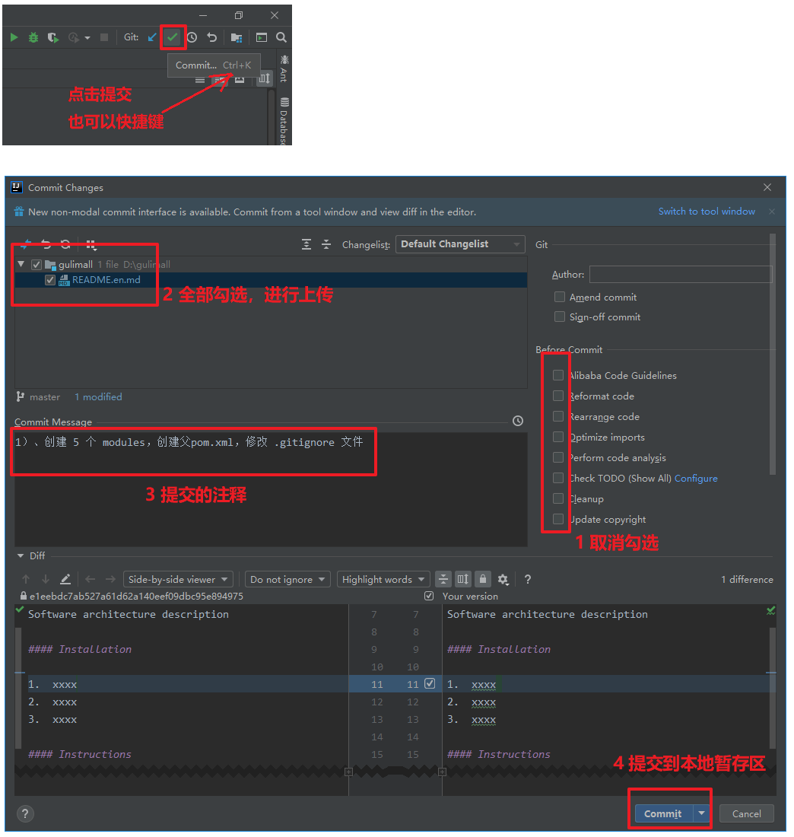Collapse all changes tree nodes icon
The width and height of the screenshot is (794, 837).
[326, 244]
